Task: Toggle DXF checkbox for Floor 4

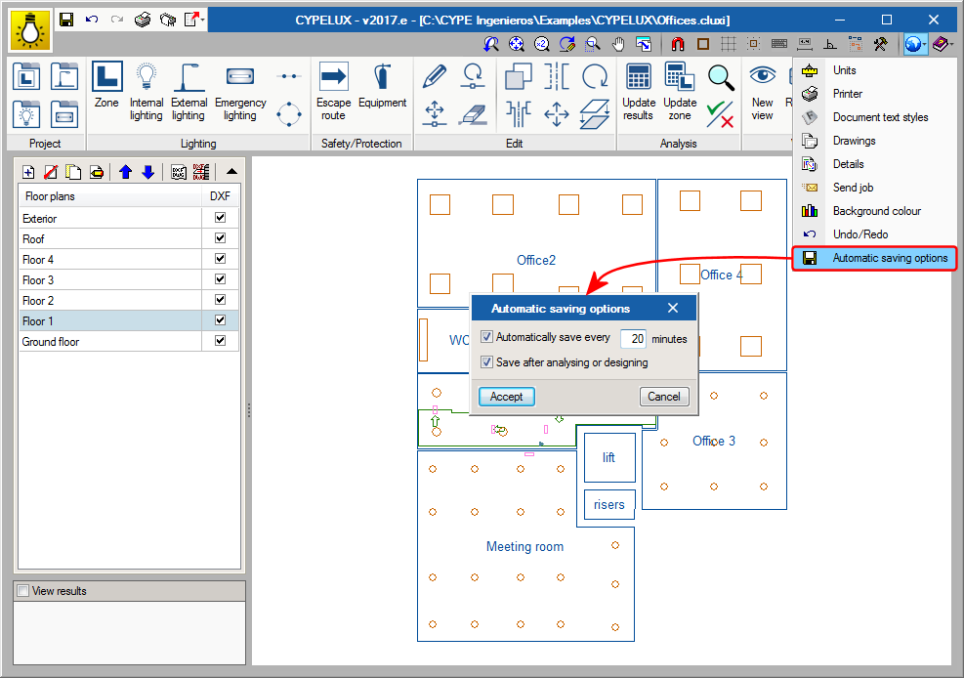Action: point(220,259)
